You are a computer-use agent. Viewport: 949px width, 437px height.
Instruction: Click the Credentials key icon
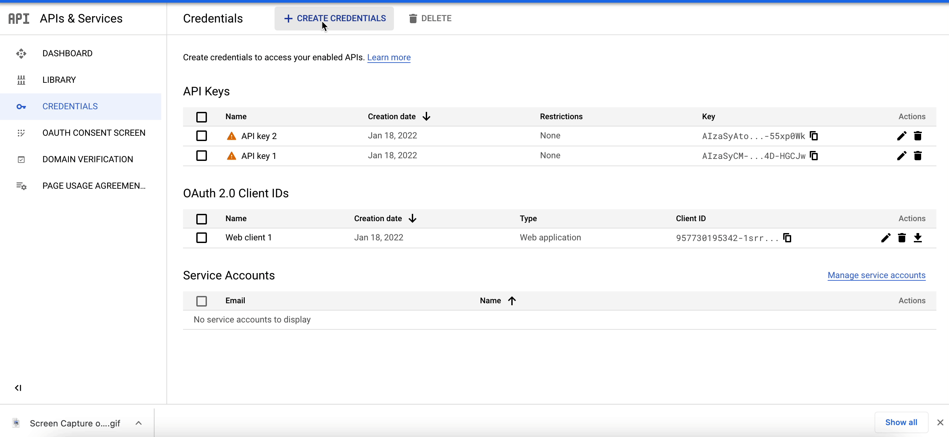pyautogui.click(x=21, y=106)
